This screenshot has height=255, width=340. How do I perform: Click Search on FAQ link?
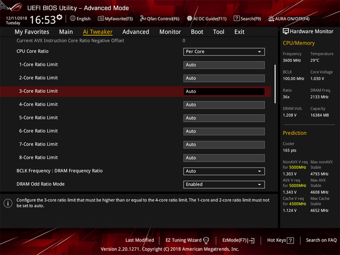(x=321, y=240)
